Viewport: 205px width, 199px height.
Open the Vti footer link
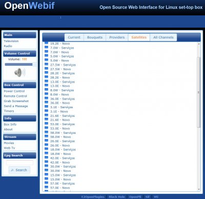pyautogui.click(x=156, y=197)
